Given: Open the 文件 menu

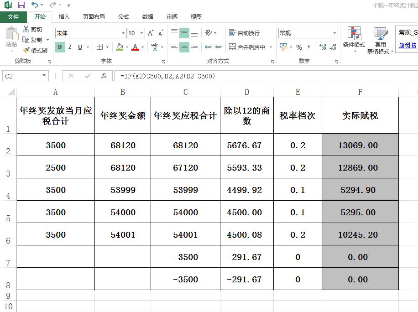Looking at the screenshot, I should pos(14,16).
